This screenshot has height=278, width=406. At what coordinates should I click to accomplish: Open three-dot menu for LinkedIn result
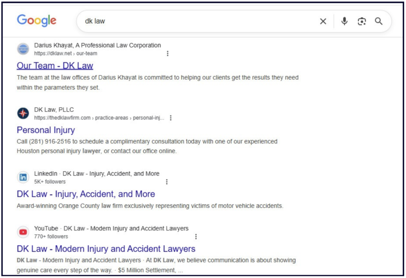pos(167,182)
